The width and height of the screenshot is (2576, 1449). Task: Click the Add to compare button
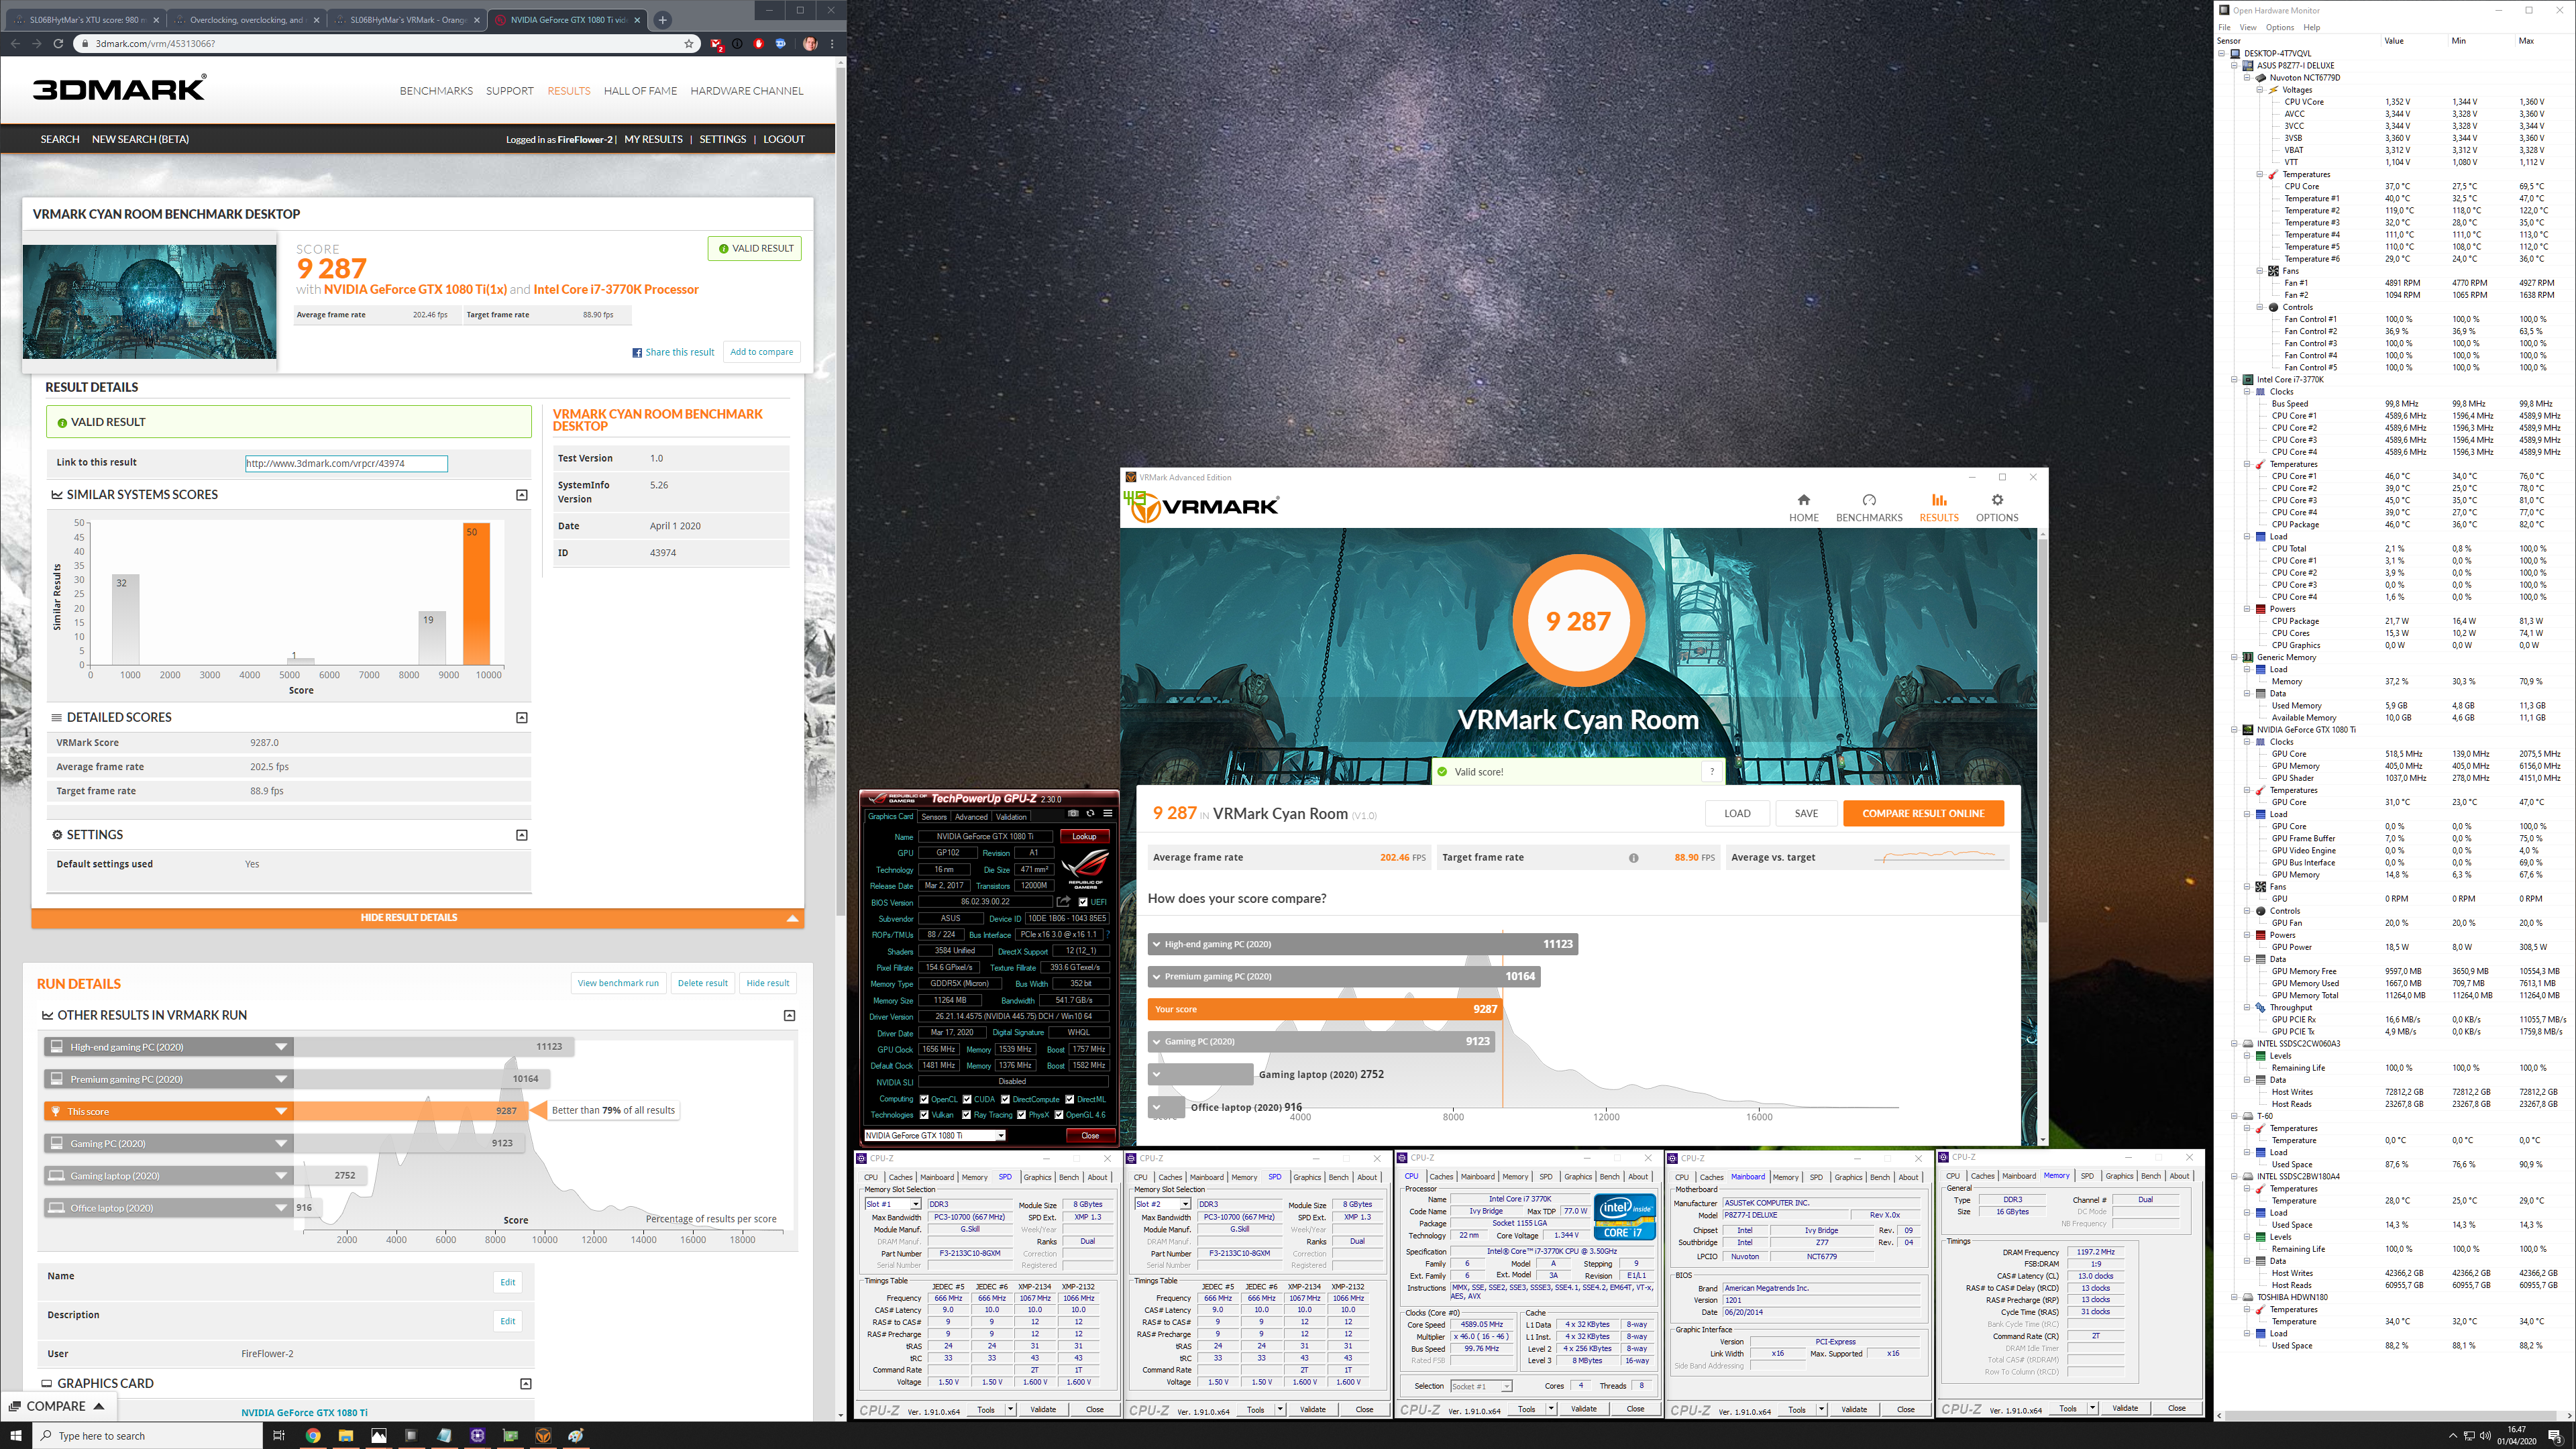click(x=761, y=352)
